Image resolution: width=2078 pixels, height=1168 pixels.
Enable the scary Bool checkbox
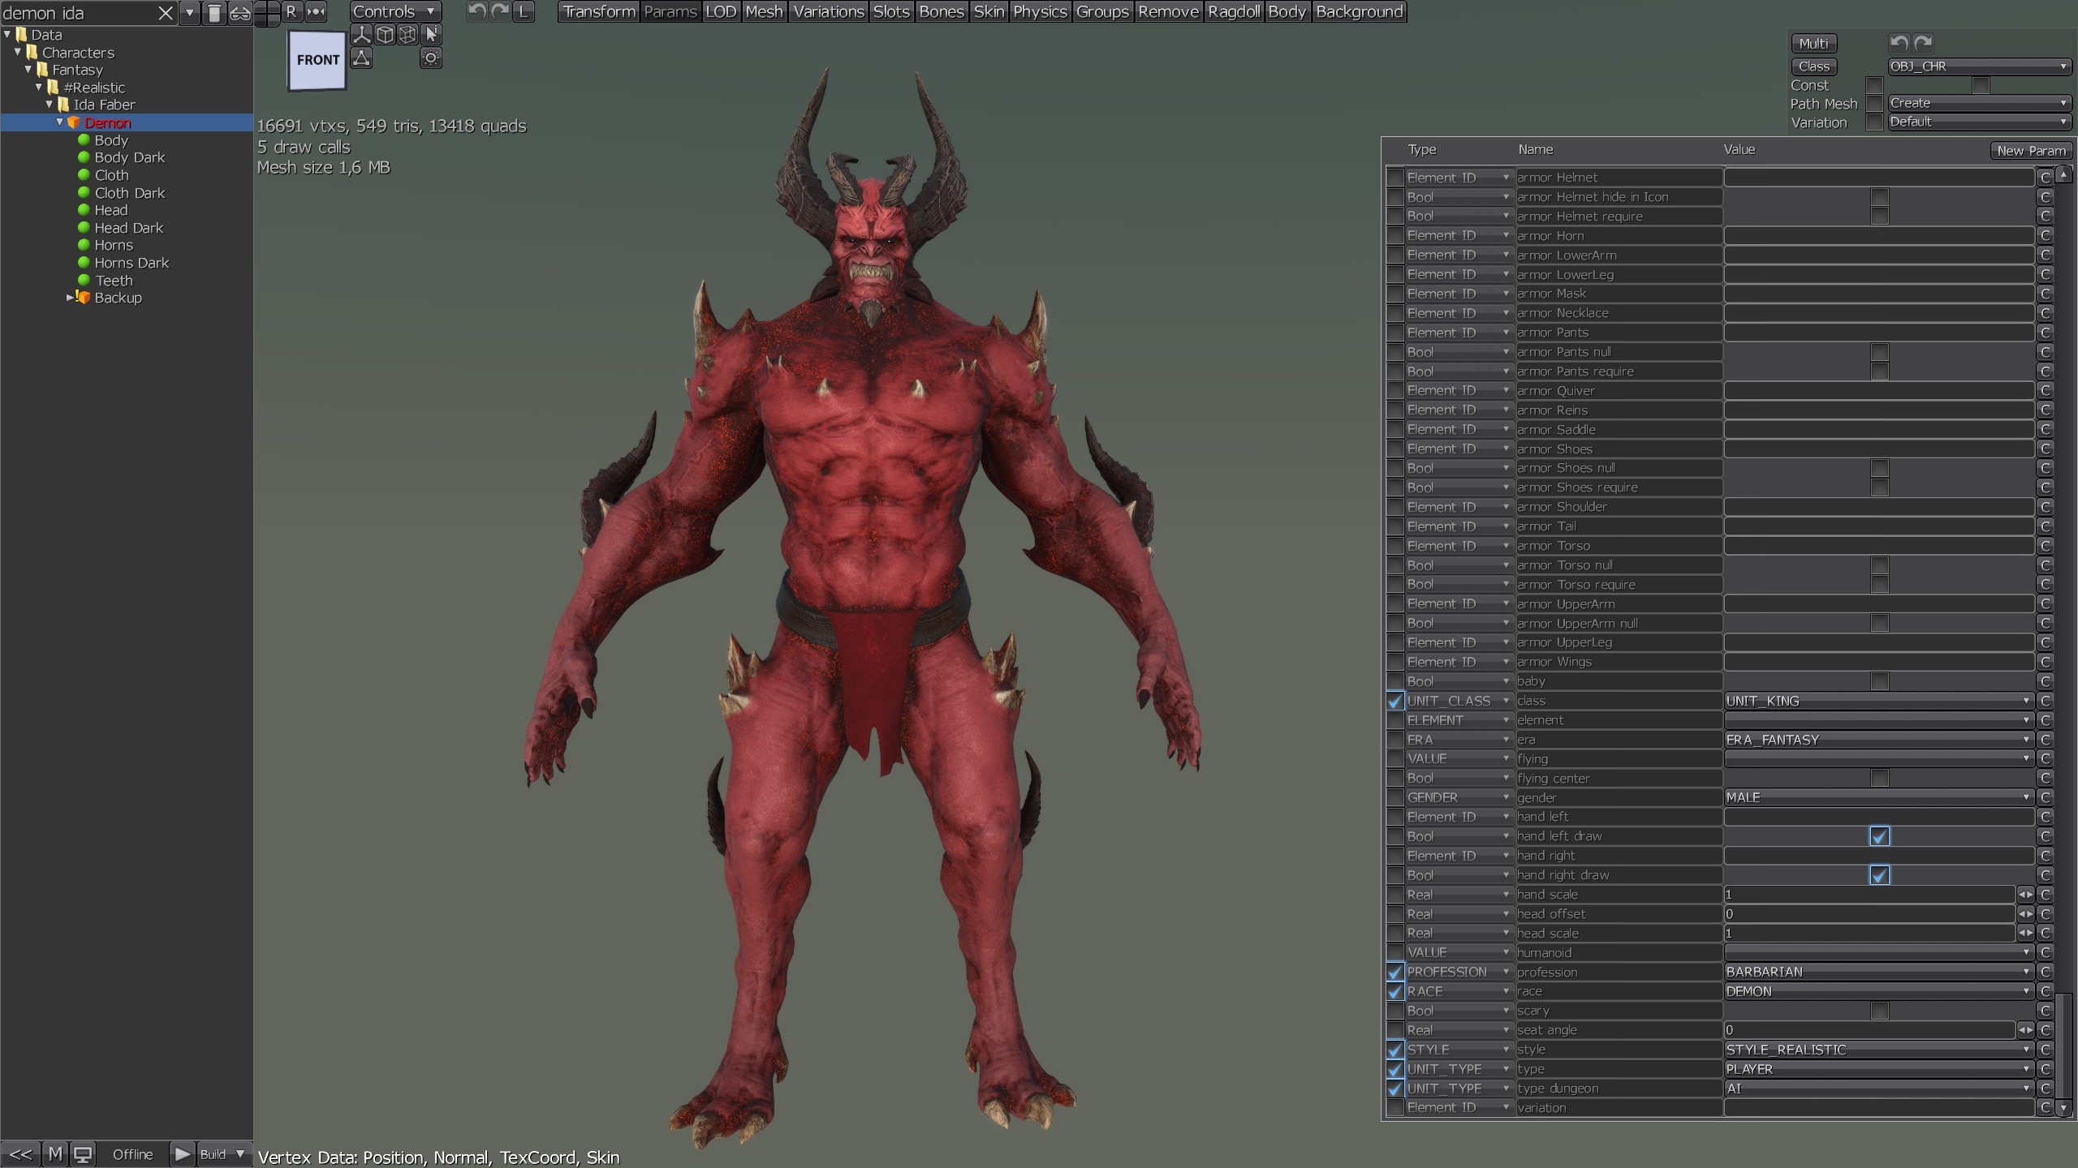click(x=1879, y=1011)
